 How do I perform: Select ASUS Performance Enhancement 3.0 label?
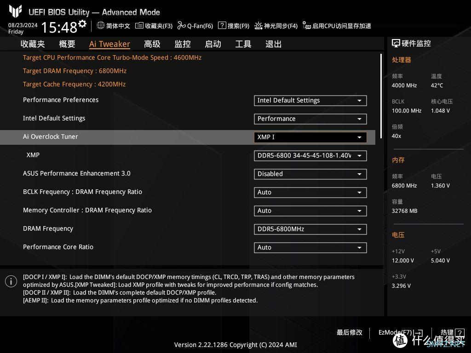77,173
